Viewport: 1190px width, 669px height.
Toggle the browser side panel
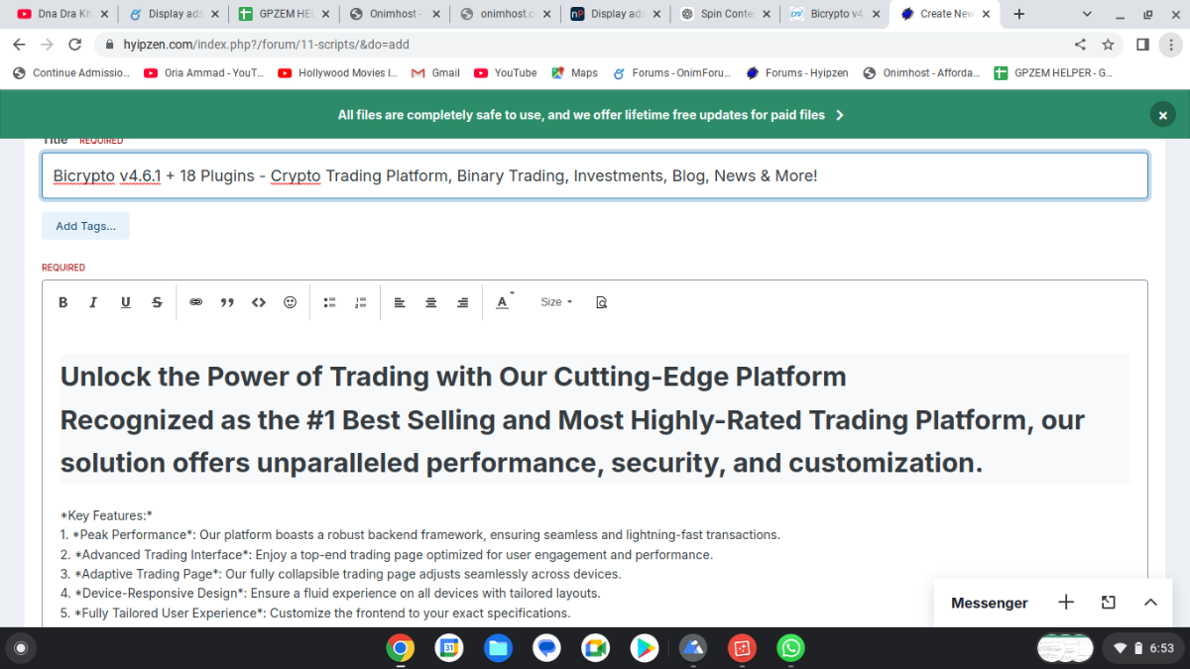click(x=1142, y=45)
